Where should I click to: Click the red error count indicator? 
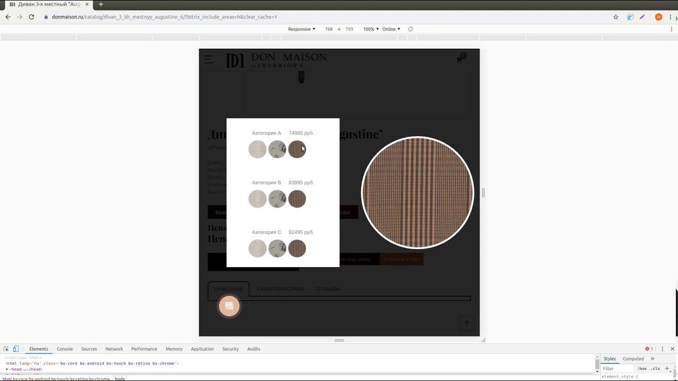(649, 349)
